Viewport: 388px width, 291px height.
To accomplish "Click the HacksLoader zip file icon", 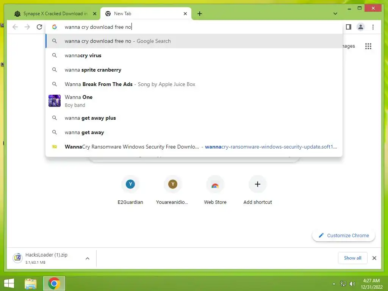I will pos(17,258).
